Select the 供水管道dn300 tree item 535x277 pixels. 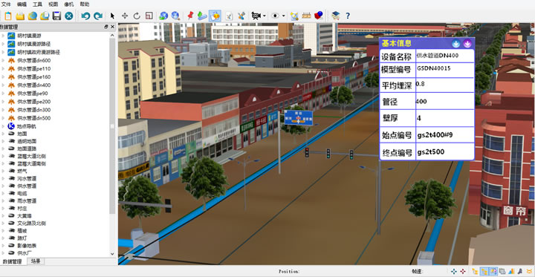click(x=33, y=109)
